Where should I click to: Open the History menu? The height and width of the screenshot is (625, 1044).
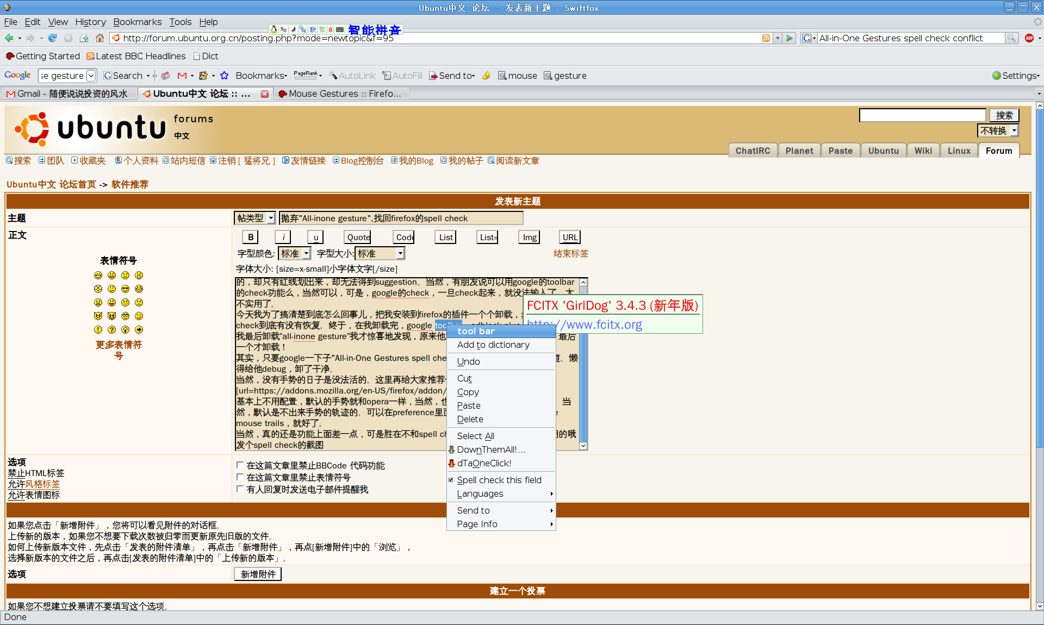coord(90,22)
